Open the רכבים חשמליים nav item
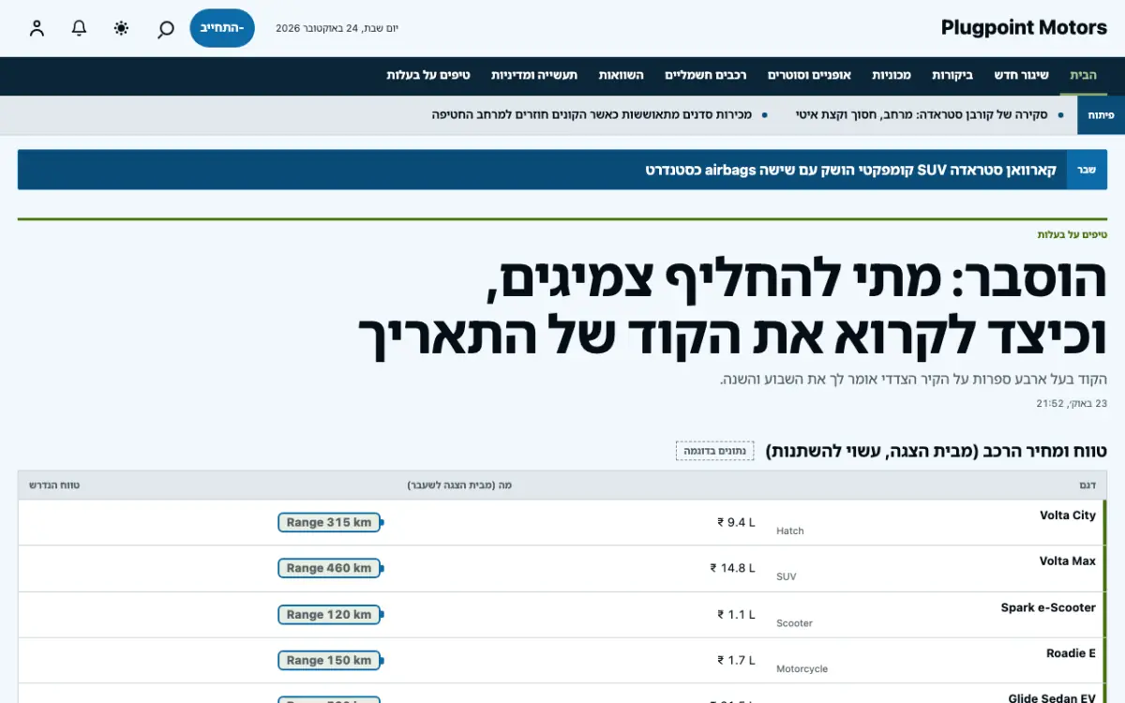Image resolution: width=1125 pixels, height=703 pixels. [x=706, y=75]
